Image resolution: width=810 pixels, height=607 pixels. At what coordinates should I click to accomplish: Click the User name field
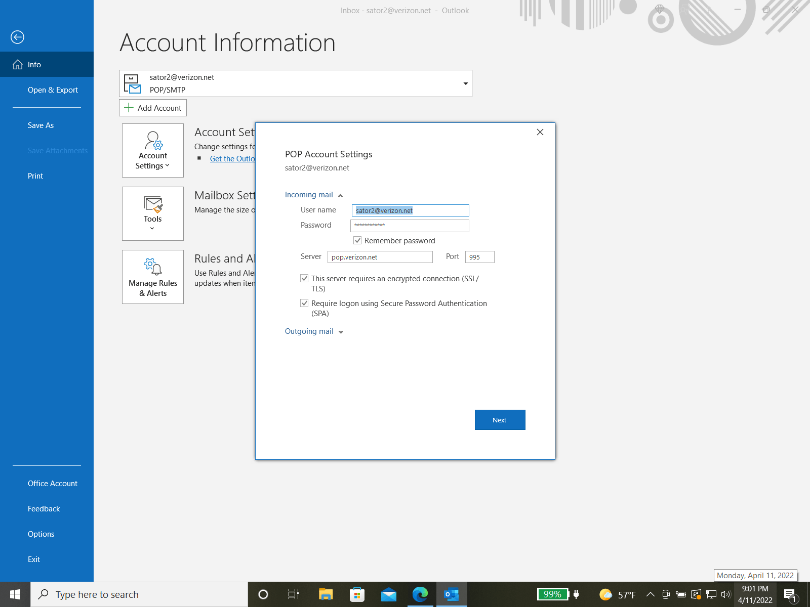click(x=411, y=210)
